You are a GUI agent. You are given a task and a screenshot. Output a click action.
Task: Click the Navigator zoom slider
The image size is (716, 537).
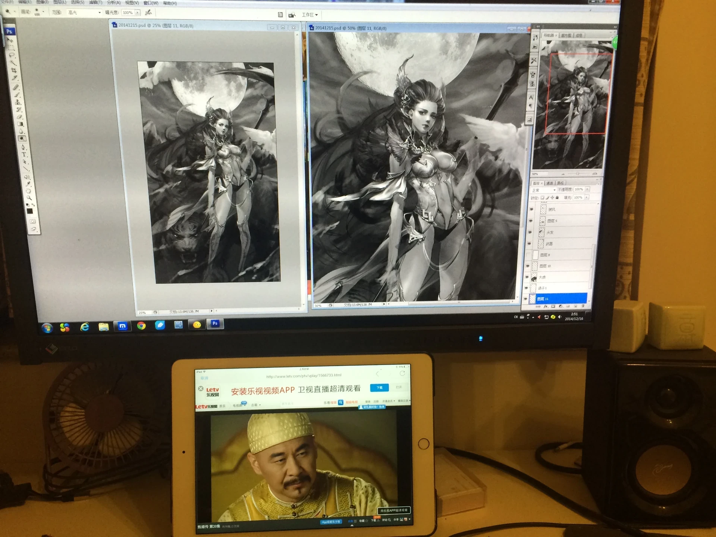click(x=578, y=174)
